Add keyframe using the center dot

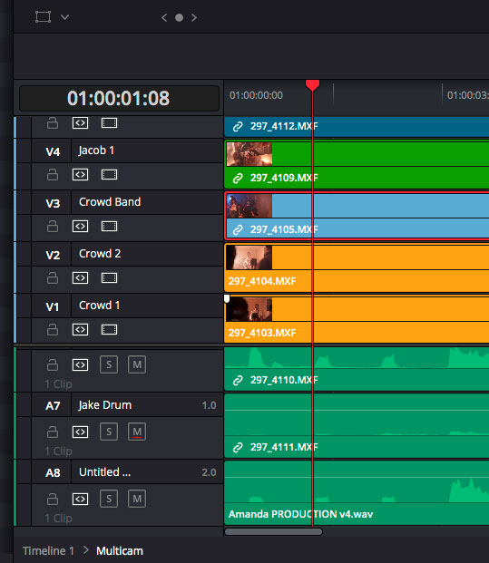(179, 17)
